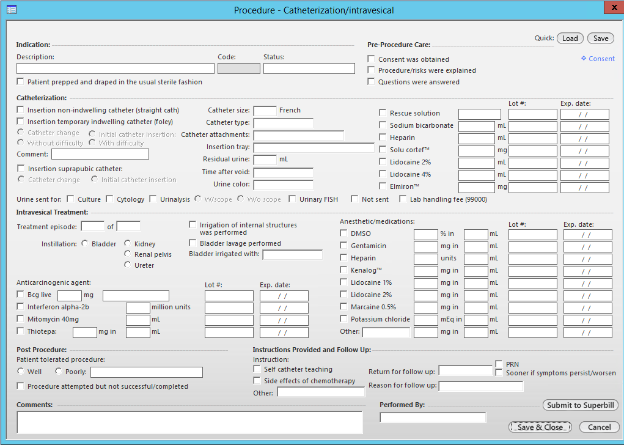Check Procedure attempted but not successful/completed
This screenshot has width=624, height=445.
(x=20, y=386)
